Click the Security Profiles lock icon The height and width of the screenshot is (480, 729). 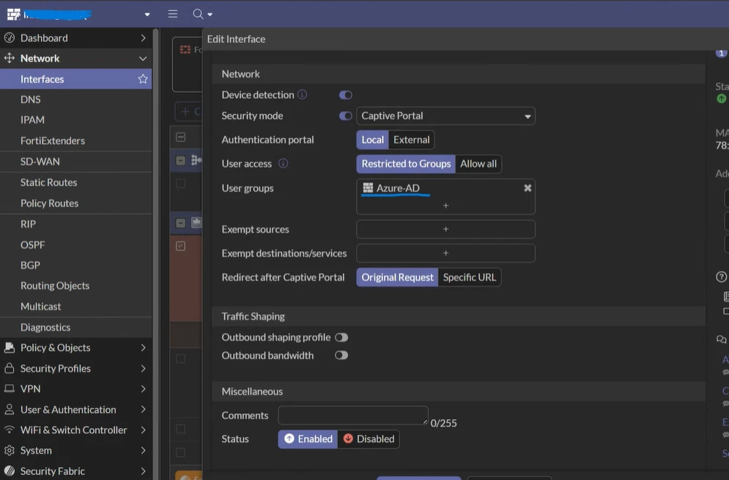click(10, 368)
